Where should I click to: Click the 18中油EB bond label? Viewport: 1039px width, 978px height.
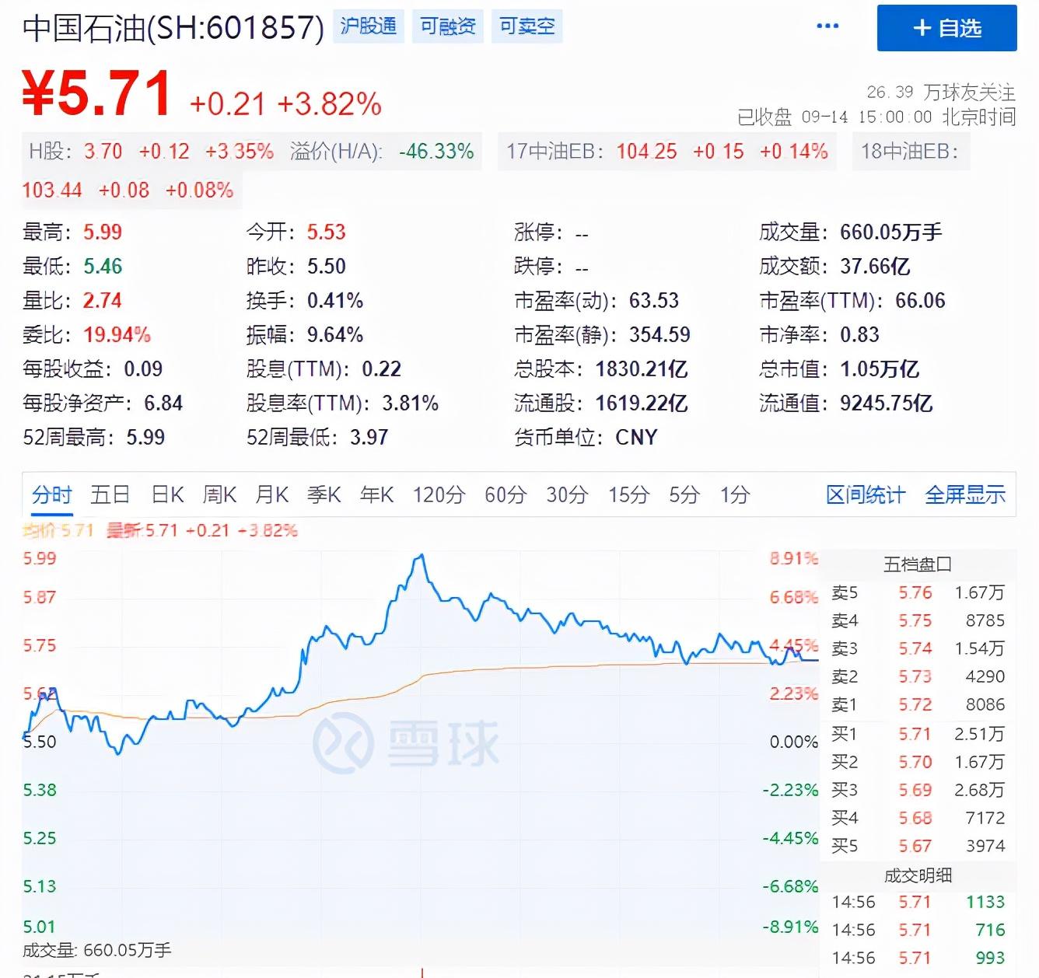[909, 151]
